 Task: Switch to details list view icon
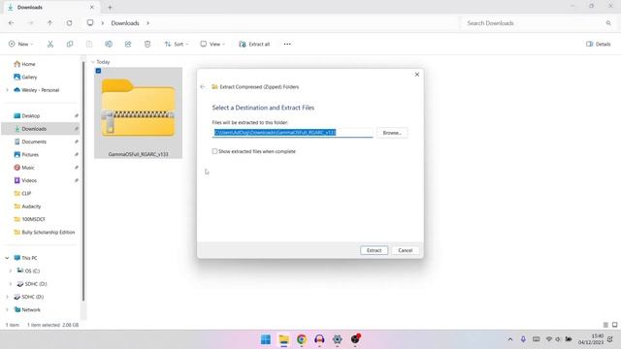pos(605,325)
